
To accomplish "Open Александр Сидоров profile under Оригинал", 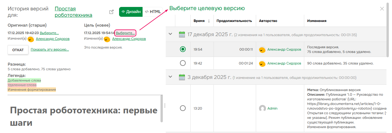I will point(53,39).
